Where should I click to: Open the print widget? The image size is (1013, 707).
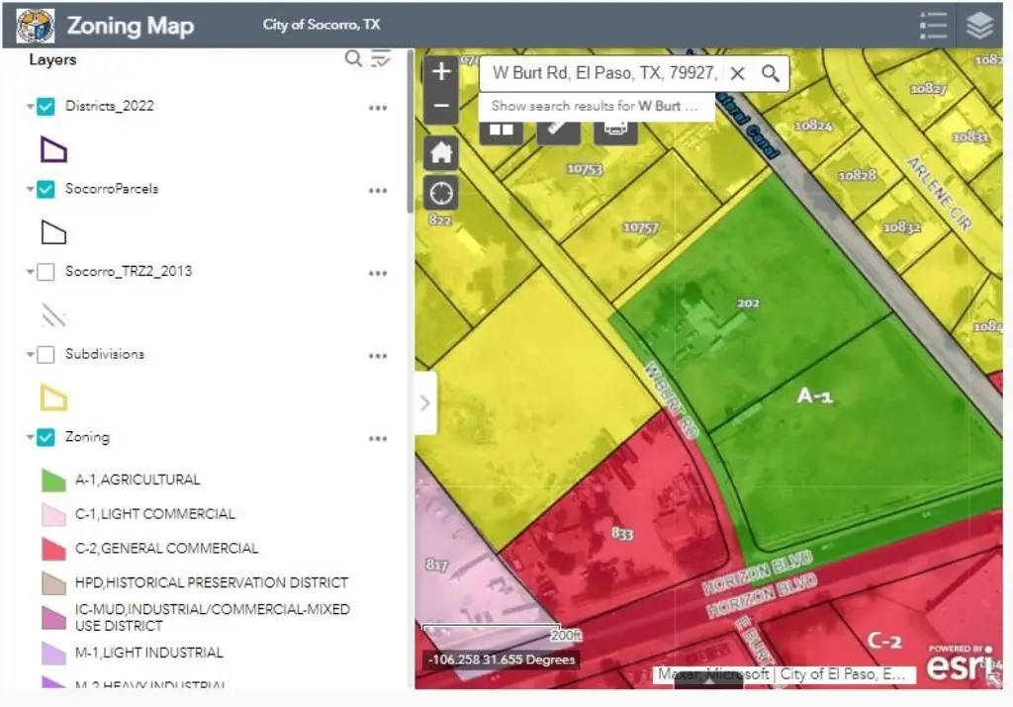614,130
